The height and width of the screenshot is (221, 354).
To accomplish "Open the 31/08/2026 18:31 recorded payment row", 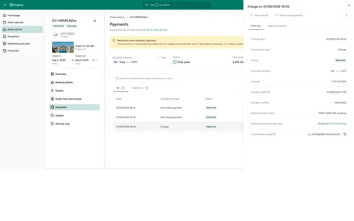I will coord(178,108).
